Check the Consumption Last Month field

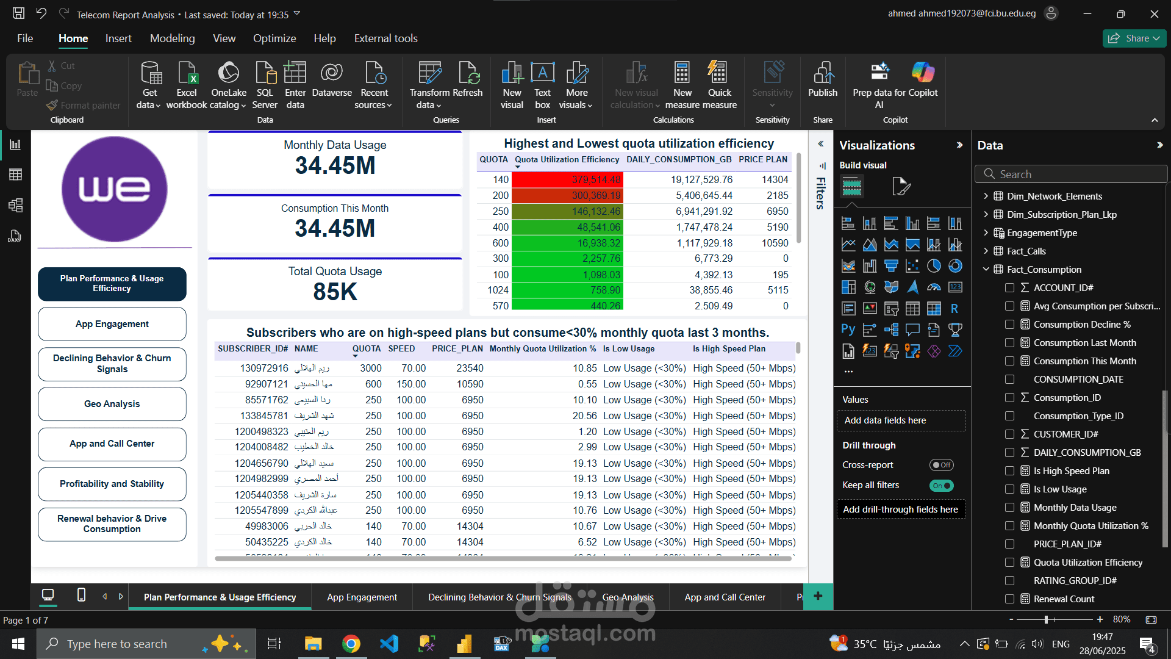1009,342
